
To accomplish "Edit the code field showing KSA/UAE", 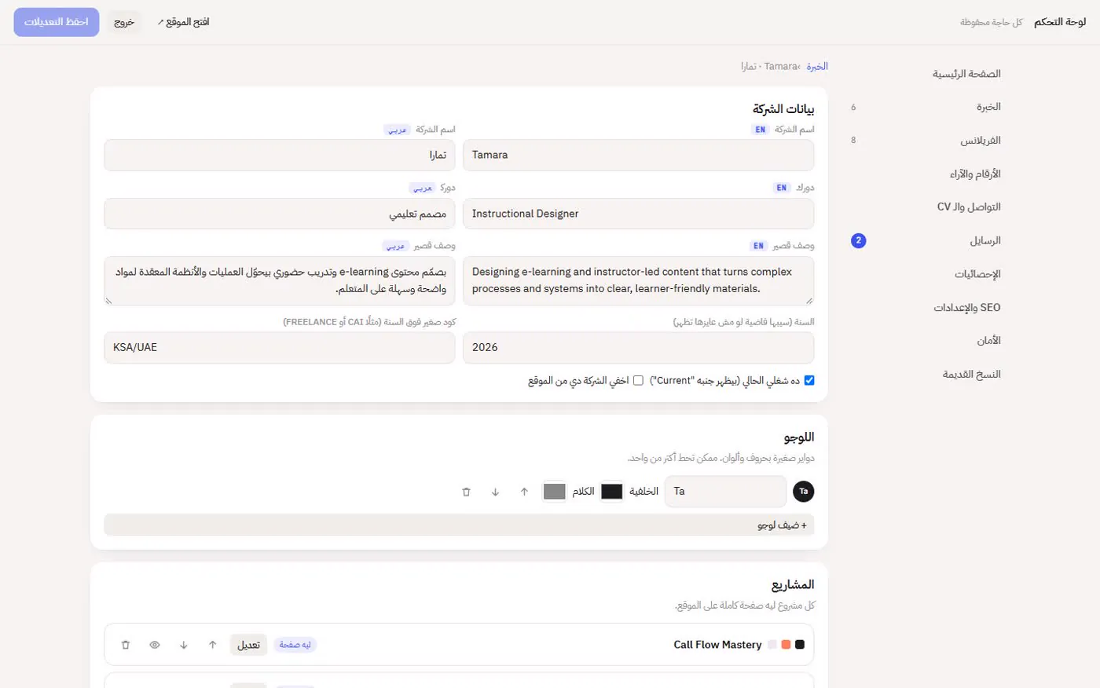I will [280, 347].
